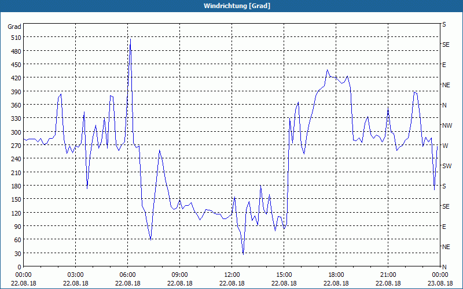Click the SE compass label level with 480
The height and width of the screenshot is (289, 463).
[446, 45]
